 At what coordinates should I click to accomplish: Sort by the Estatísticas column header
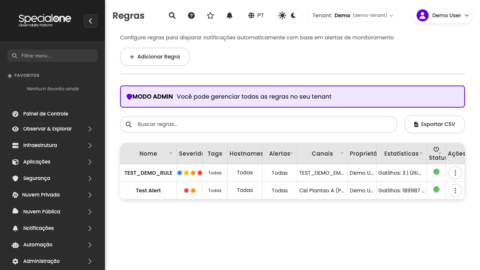click(x=401, y=153)
